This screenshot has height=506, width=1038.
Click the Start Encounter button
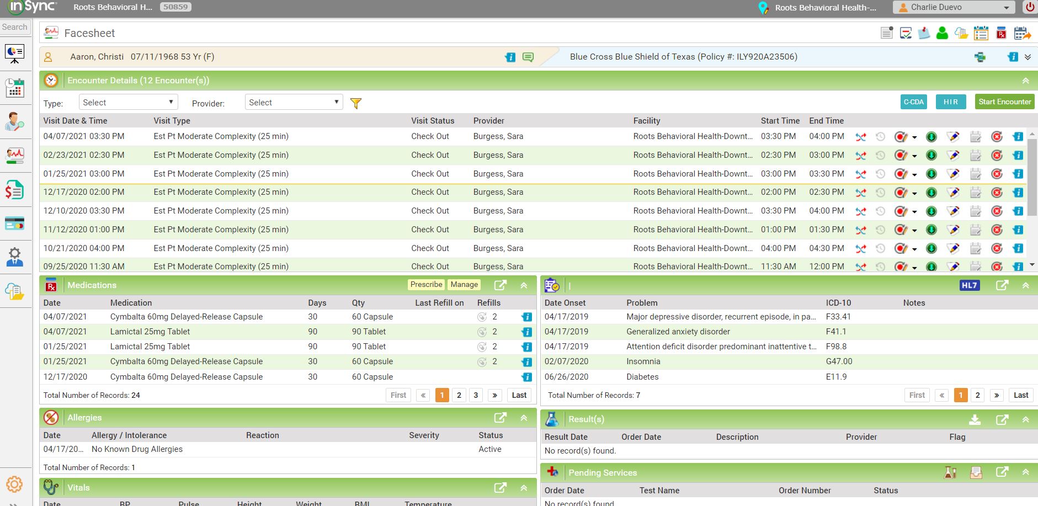[1005, 102]
